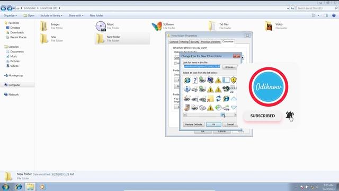The height and width of the screenshot is (191, 339).
Task: Click the icon list scroll left arrow
Action: click(x=185, y=115)
